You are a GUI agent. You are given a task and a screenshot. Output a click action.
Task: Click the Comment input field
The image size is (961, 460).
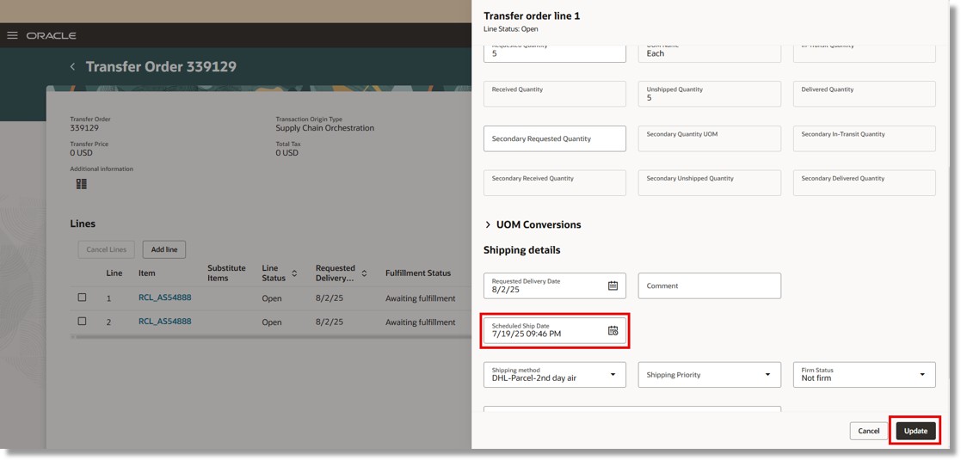(x=710, y=285)
